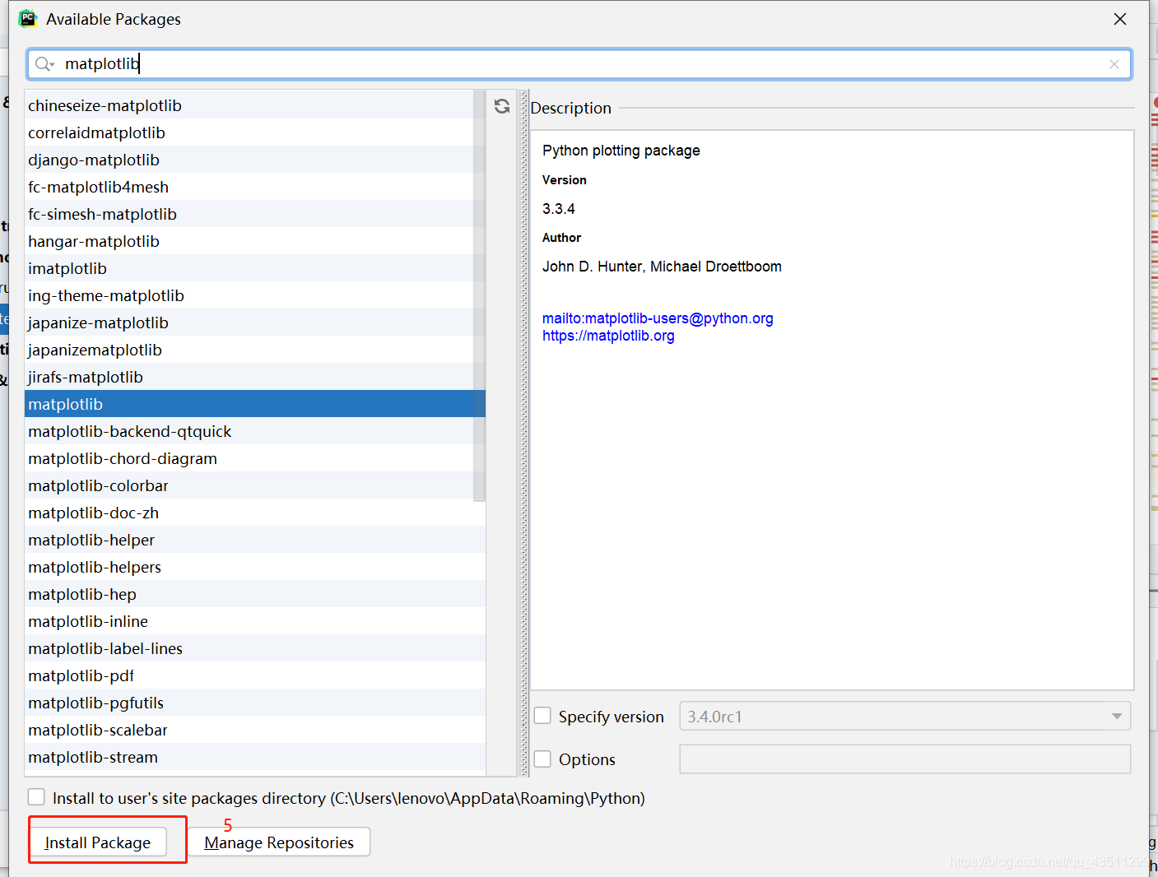This screenshot has height=877, width=1158.
Task: Close the Available Packages dialog
Action: (1120, 19)
